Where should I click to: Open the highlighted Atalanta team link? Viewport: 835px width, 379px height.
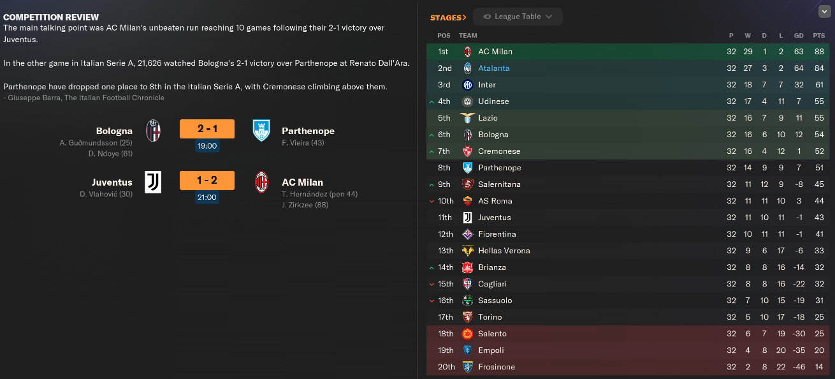pyautogui.click(x=494, y=68)
